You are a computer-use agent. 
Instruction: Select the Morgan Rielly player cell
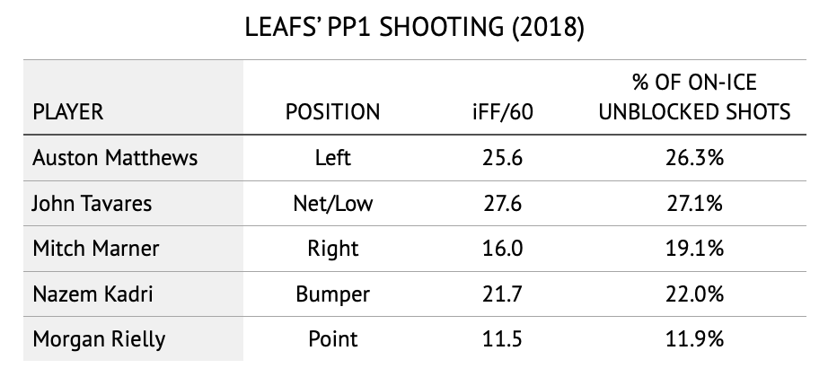pyautogui.click(x=99, y=339)
